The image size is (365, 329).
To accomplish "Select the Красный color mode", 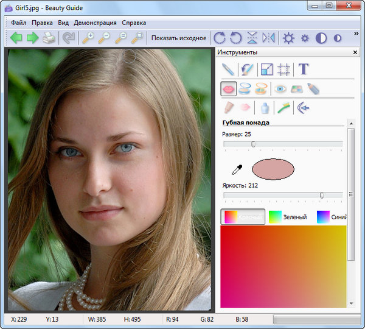I will click(243, 217).
